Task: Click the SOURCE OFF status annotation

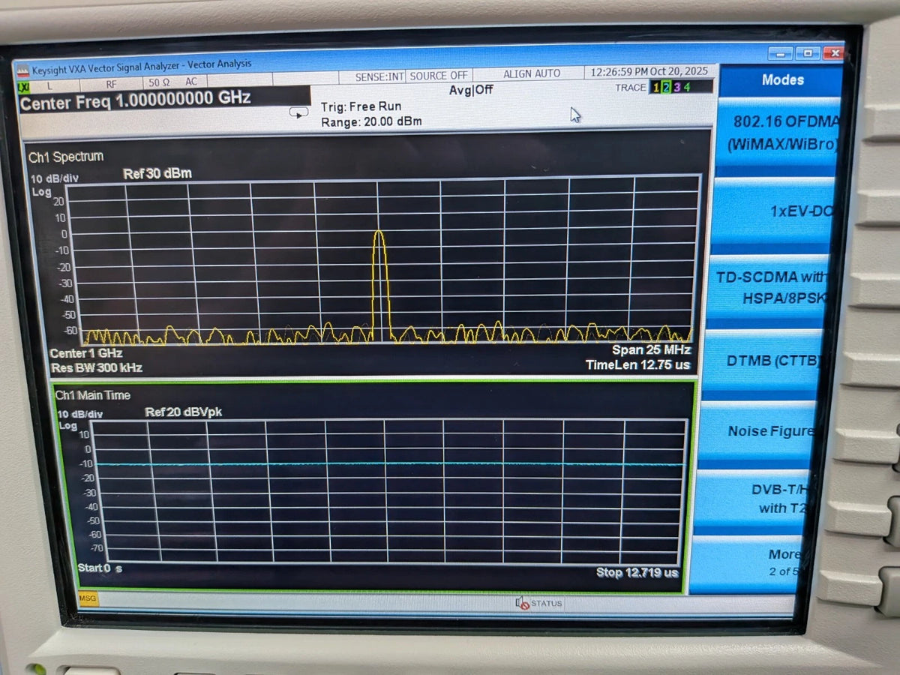Action: pos(439,76)
